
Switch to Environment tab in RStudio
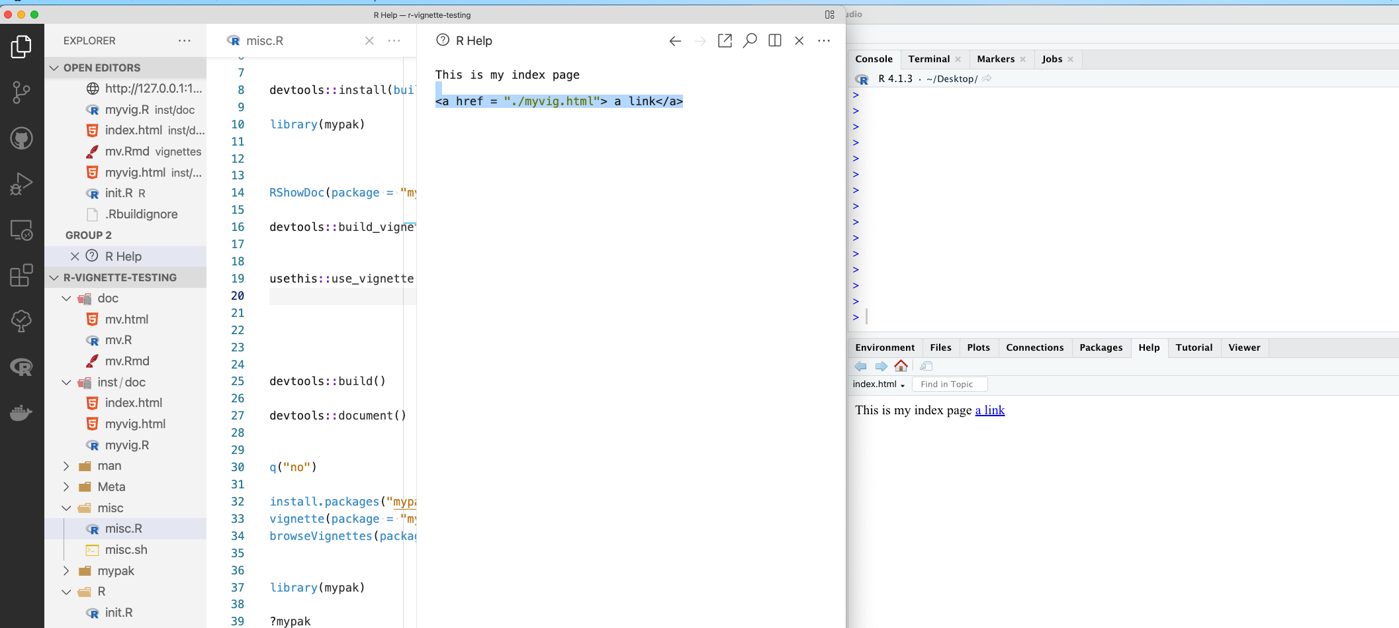click(885, 347)
